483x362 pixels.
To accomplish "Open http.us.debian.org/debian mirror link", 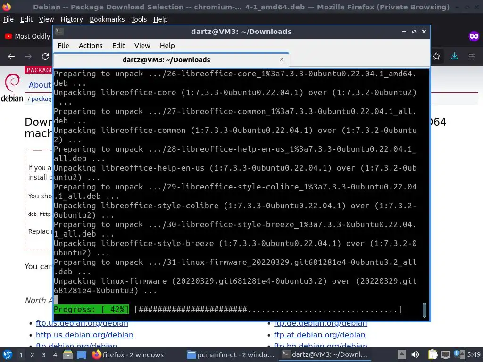I will pyautogui.click(x=84, y=335).
